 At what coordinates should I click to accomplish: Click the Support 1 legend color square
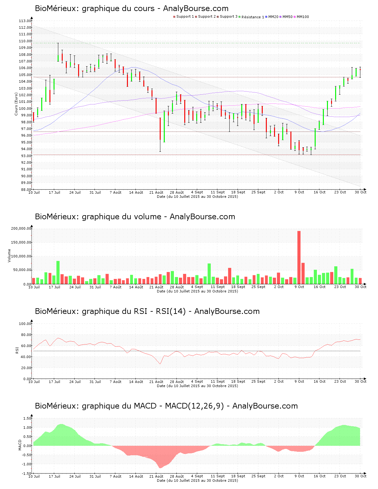click(x=174, y=17)
